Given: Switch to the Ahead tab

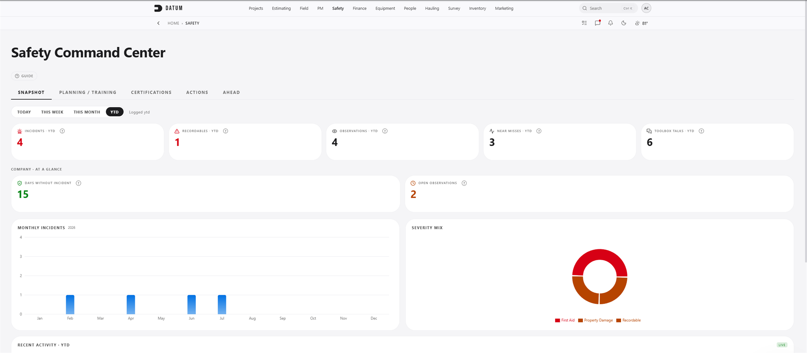Looking at the screenshot, I should [231, 93].
